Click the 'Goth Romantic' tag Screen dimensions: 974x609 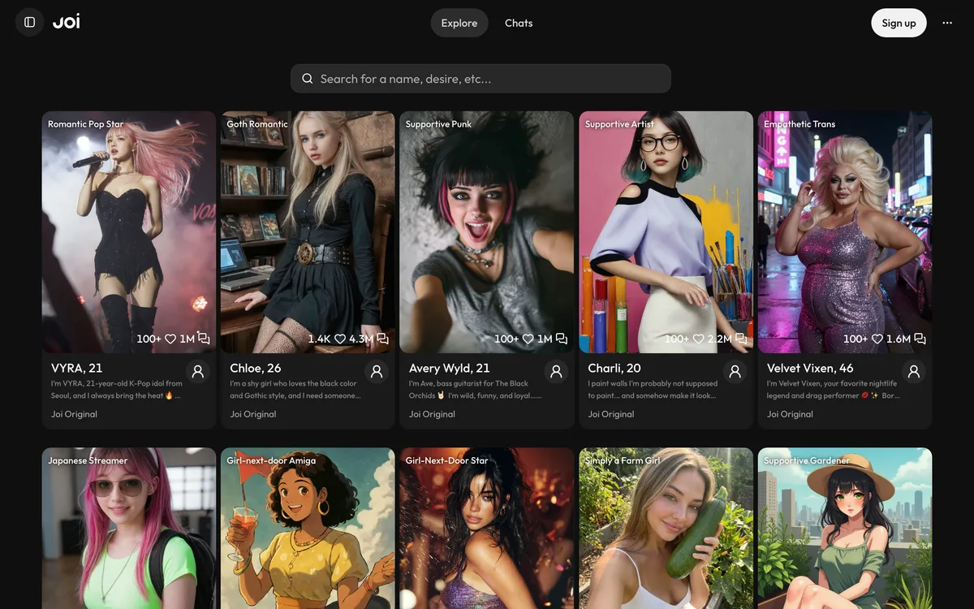coord(257,124)
